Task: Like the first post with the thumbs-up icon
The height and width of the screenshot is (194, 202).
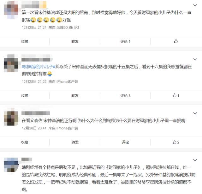Action: [176, 41]
